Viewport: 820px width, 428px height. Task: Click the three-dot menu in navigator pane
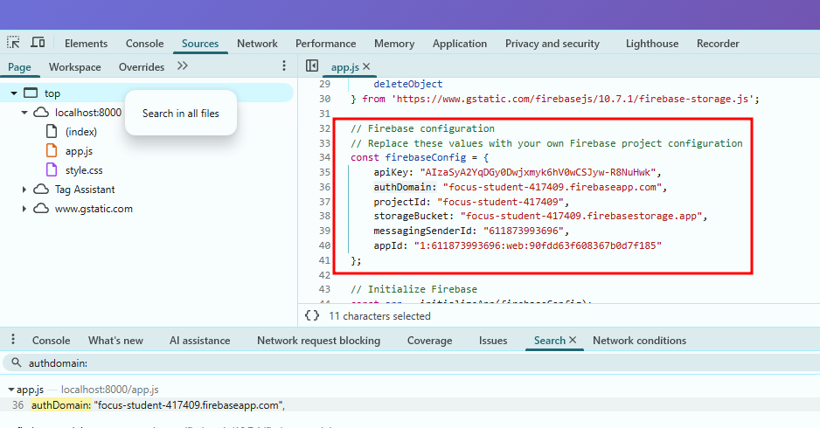283,66
